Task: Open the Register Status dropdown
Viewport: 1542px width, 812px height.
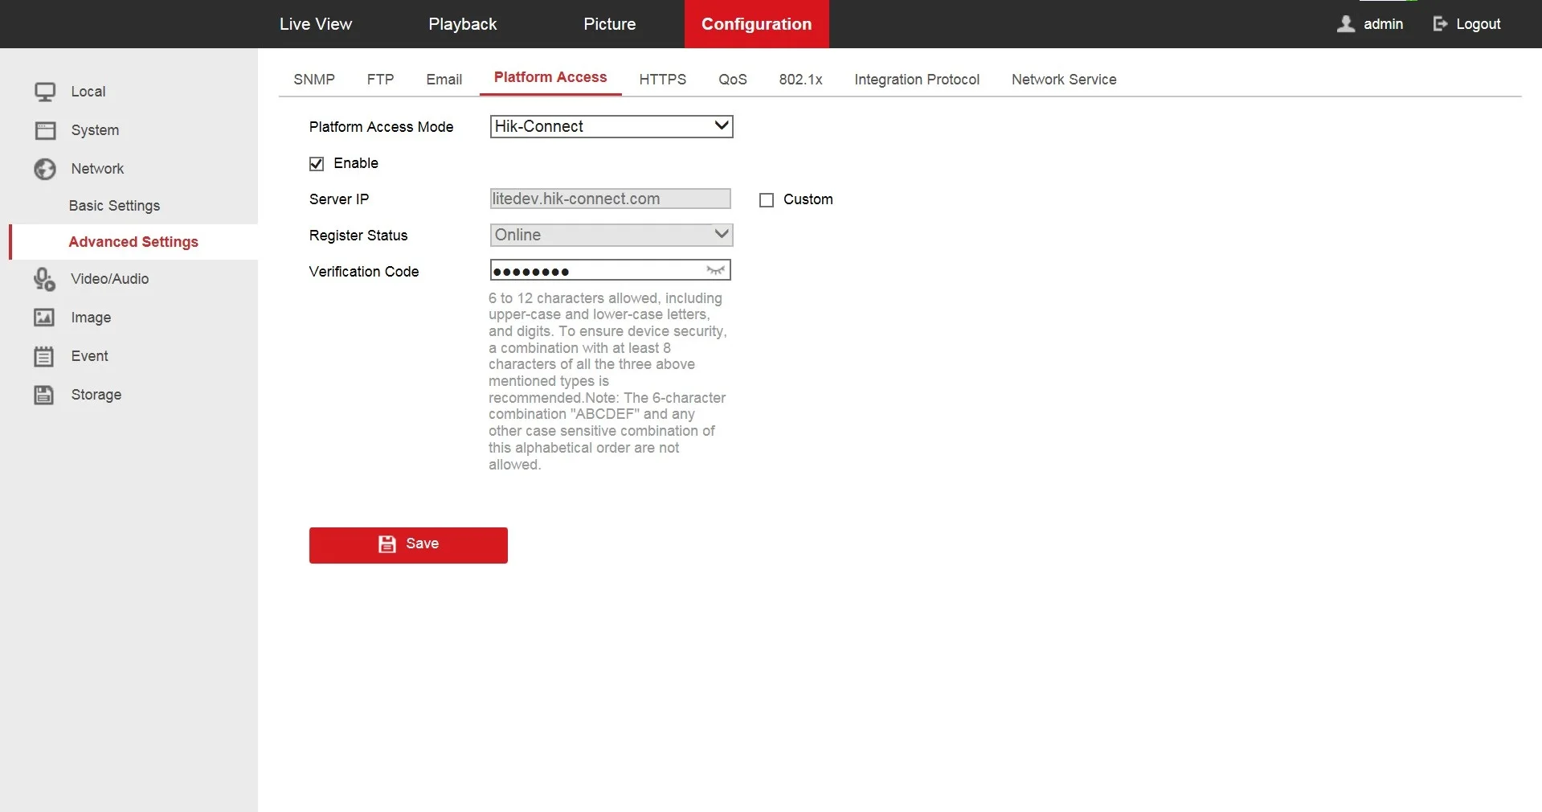Action: 611,235
